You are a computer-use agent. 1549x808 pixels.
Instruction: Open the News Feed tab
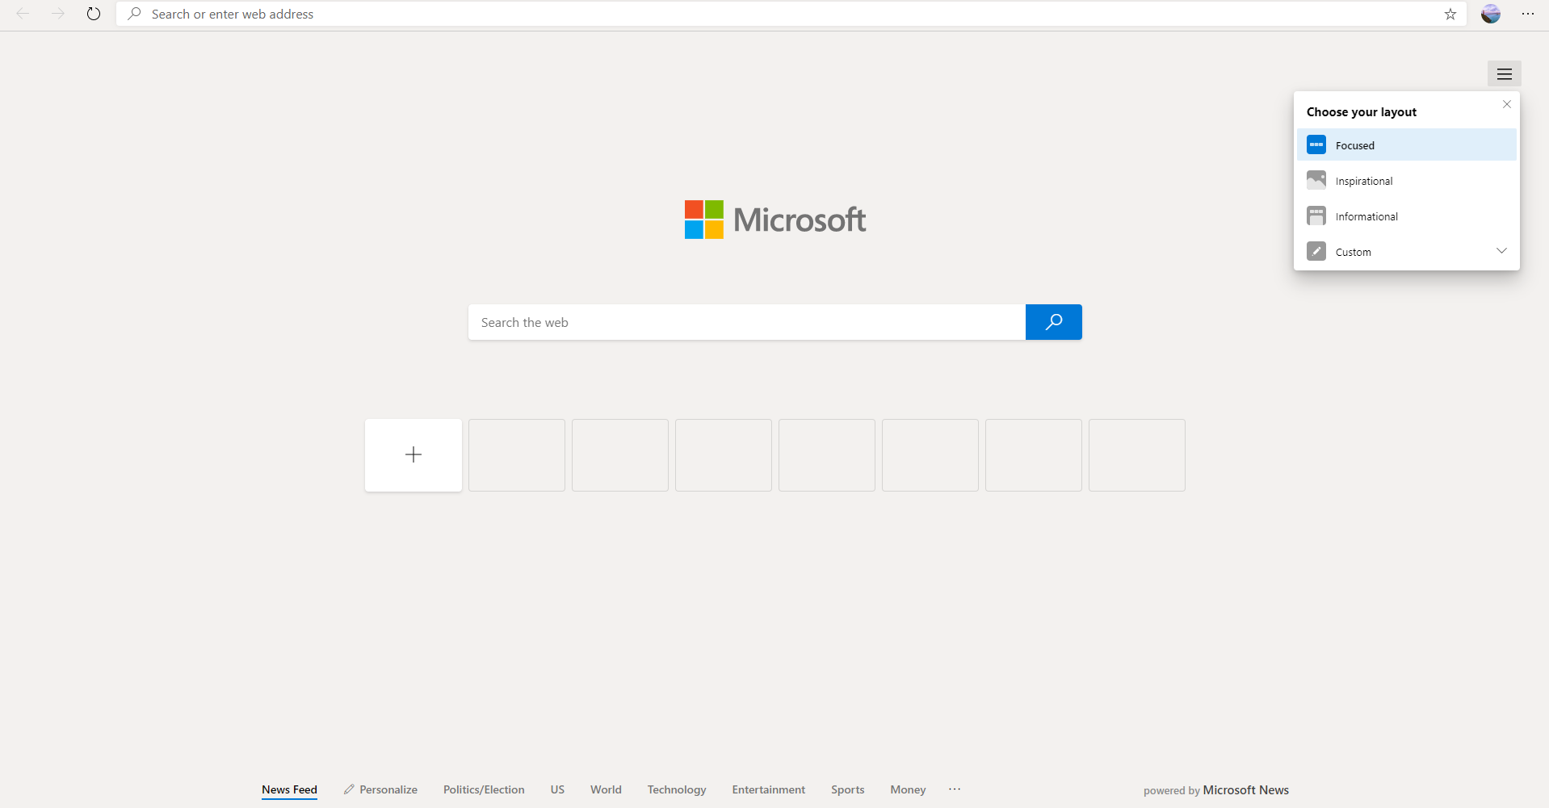pos(289,790)
